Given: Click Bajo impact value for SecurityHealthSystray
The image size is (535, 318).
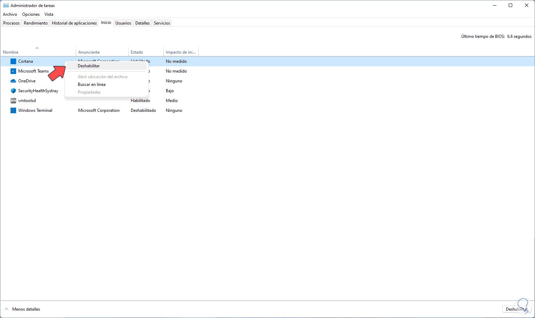Looking at the screenshot, I should [x=170, y=91].
